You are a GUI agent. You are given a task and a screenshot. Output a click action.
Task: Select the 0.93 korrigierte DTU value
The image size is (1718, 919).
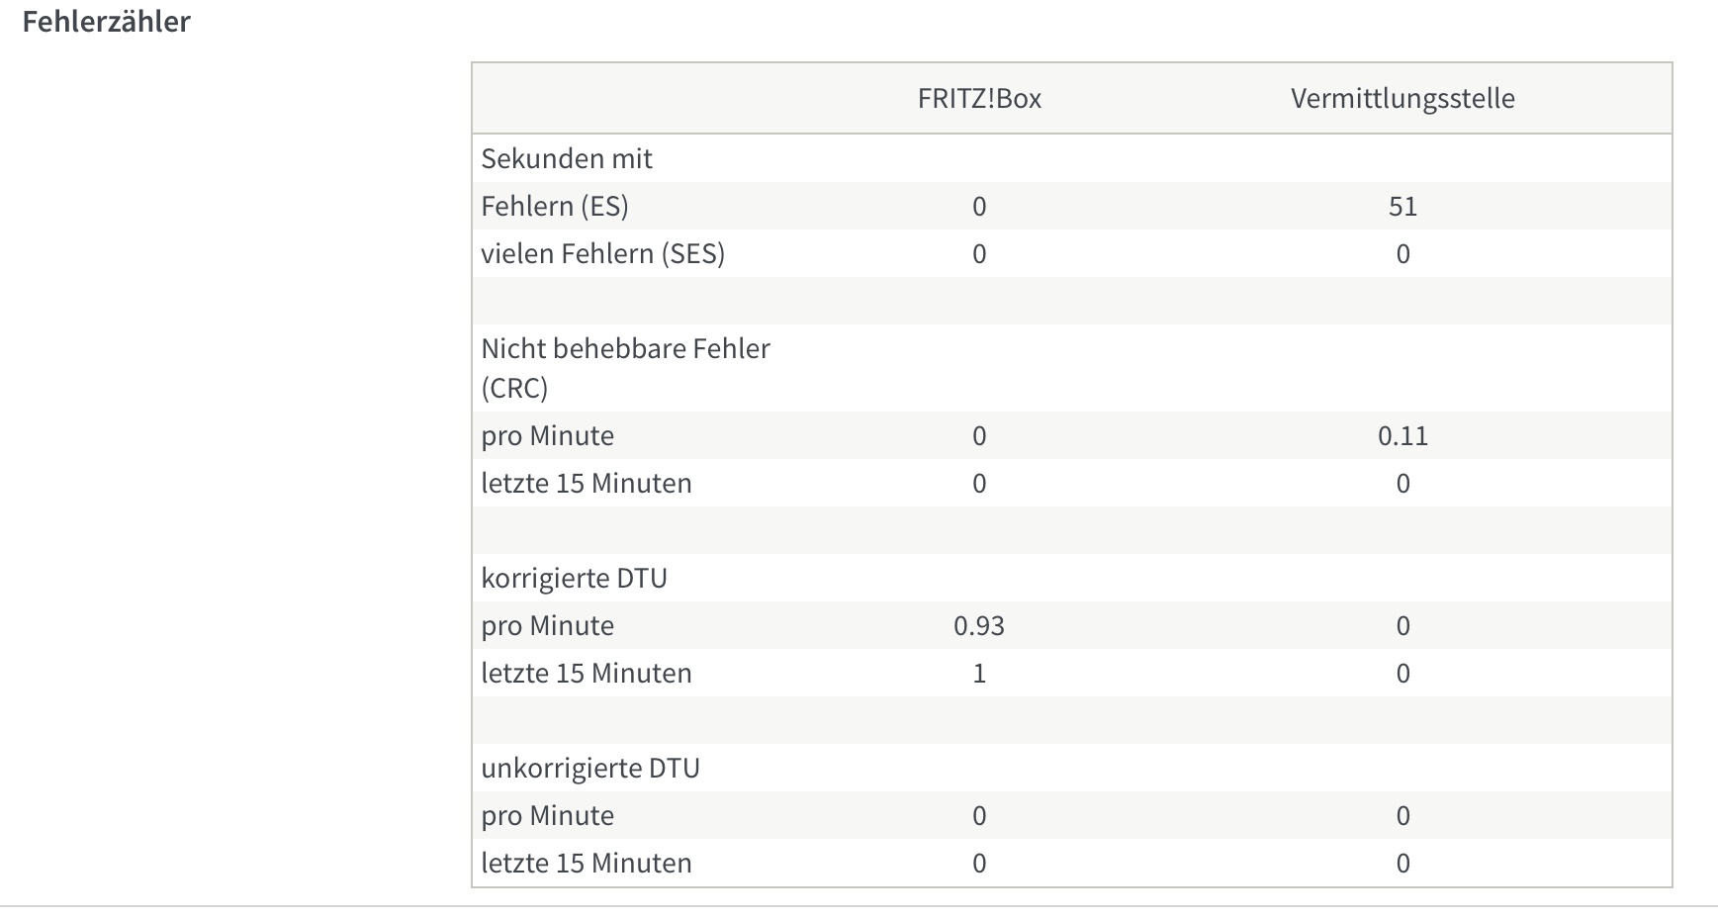(979, 625)
